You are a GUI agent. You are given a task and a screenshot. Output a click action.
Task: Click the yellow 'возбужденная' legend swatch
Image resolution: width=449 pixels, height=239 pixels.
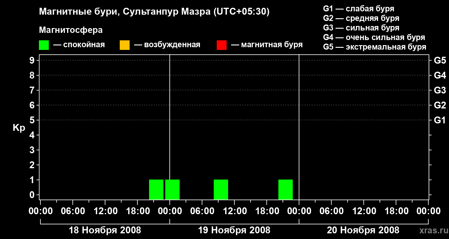point(125,45)
